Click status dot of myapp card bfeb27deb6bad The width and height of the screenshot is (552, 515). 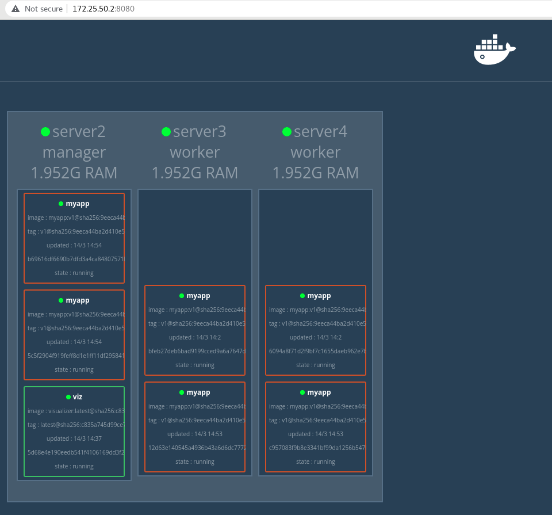182,296
